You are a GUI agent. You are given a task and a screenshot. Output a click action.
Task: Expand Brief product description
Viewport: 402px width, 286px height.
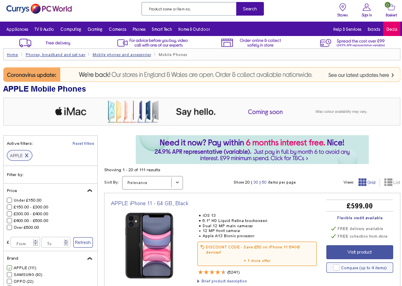222,281
